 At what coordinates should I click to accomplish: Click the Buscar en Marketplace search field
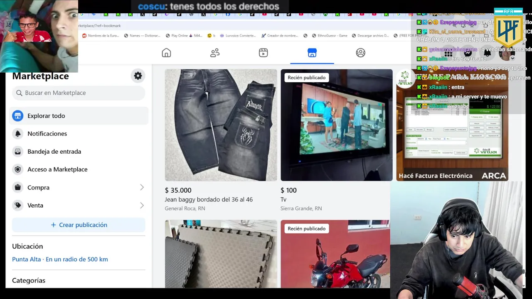[79, 93]
